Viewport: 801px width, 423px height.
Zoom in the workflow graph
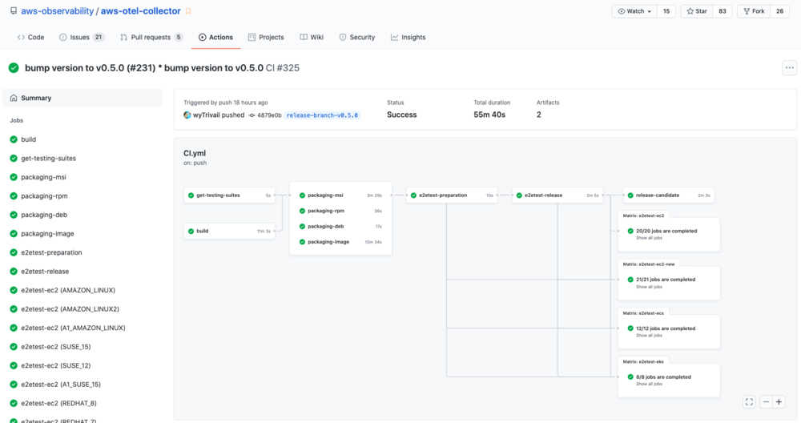tap(779, 402)
